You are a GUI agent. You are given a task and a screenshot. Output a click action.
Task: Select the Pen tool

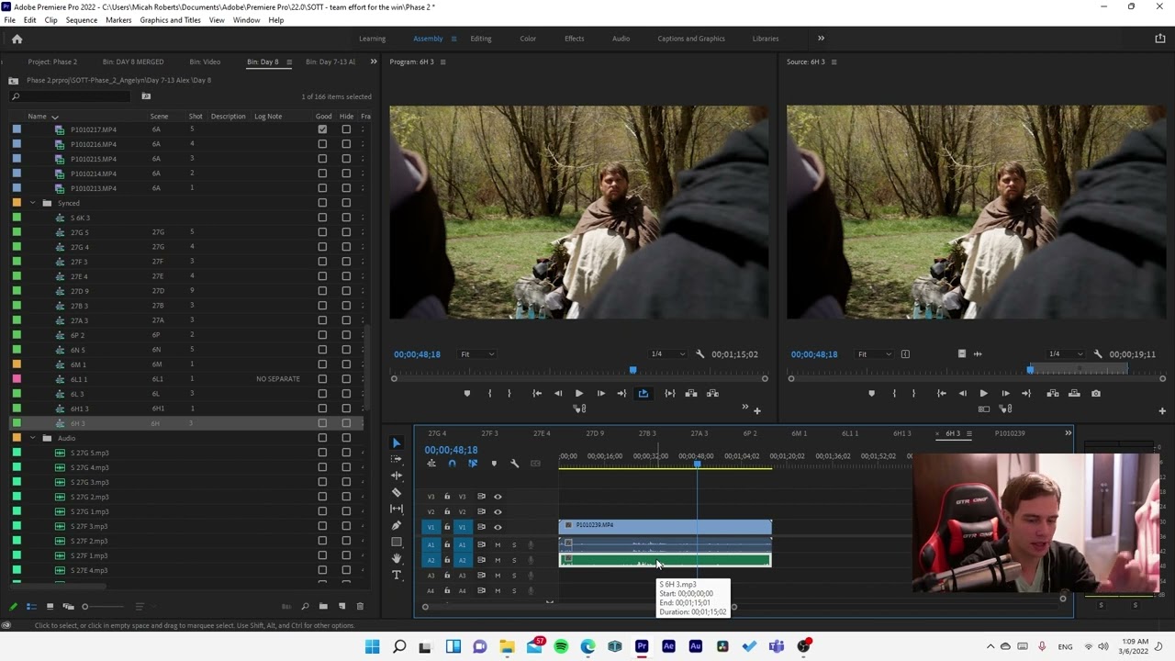[397, 525]
